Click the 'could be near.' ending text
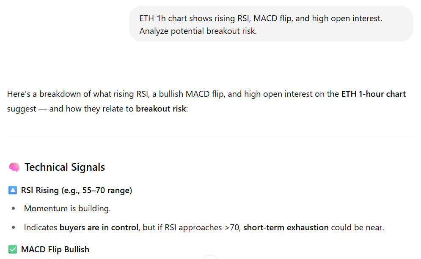Screen dimensions: 421x259 [x=358, y=227]
